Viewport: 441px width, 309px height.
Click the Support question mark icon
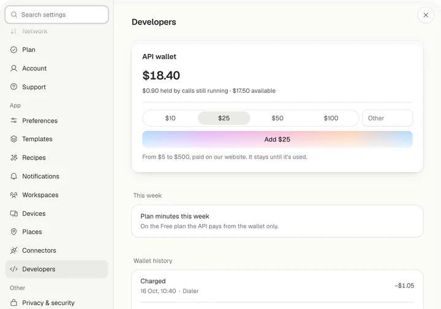[x=13, y=87]
